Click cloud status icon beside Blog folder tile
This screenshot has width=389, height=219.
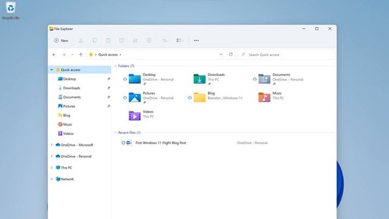click(190, 98)
